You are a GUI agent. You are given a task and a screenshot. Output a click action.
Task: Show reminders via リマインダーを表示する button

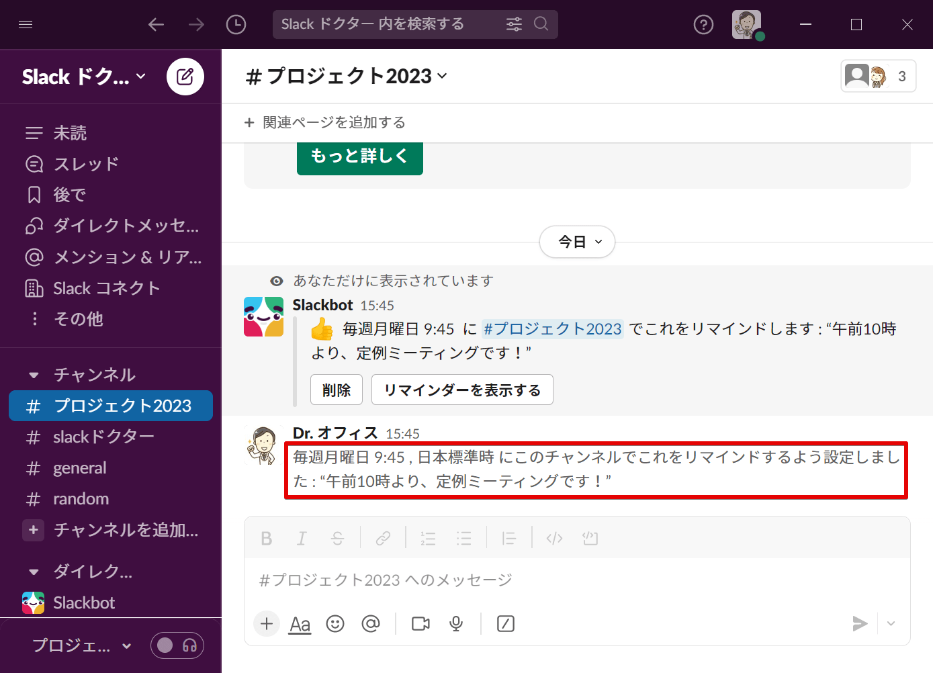[462, 390]
